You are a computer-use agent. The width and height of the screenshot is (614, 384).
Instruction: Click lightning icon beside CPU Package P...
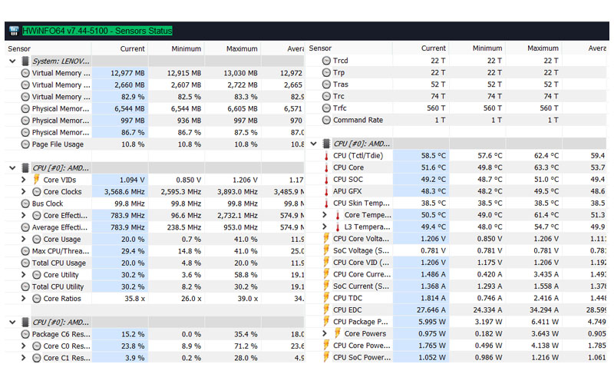[326, 321]
